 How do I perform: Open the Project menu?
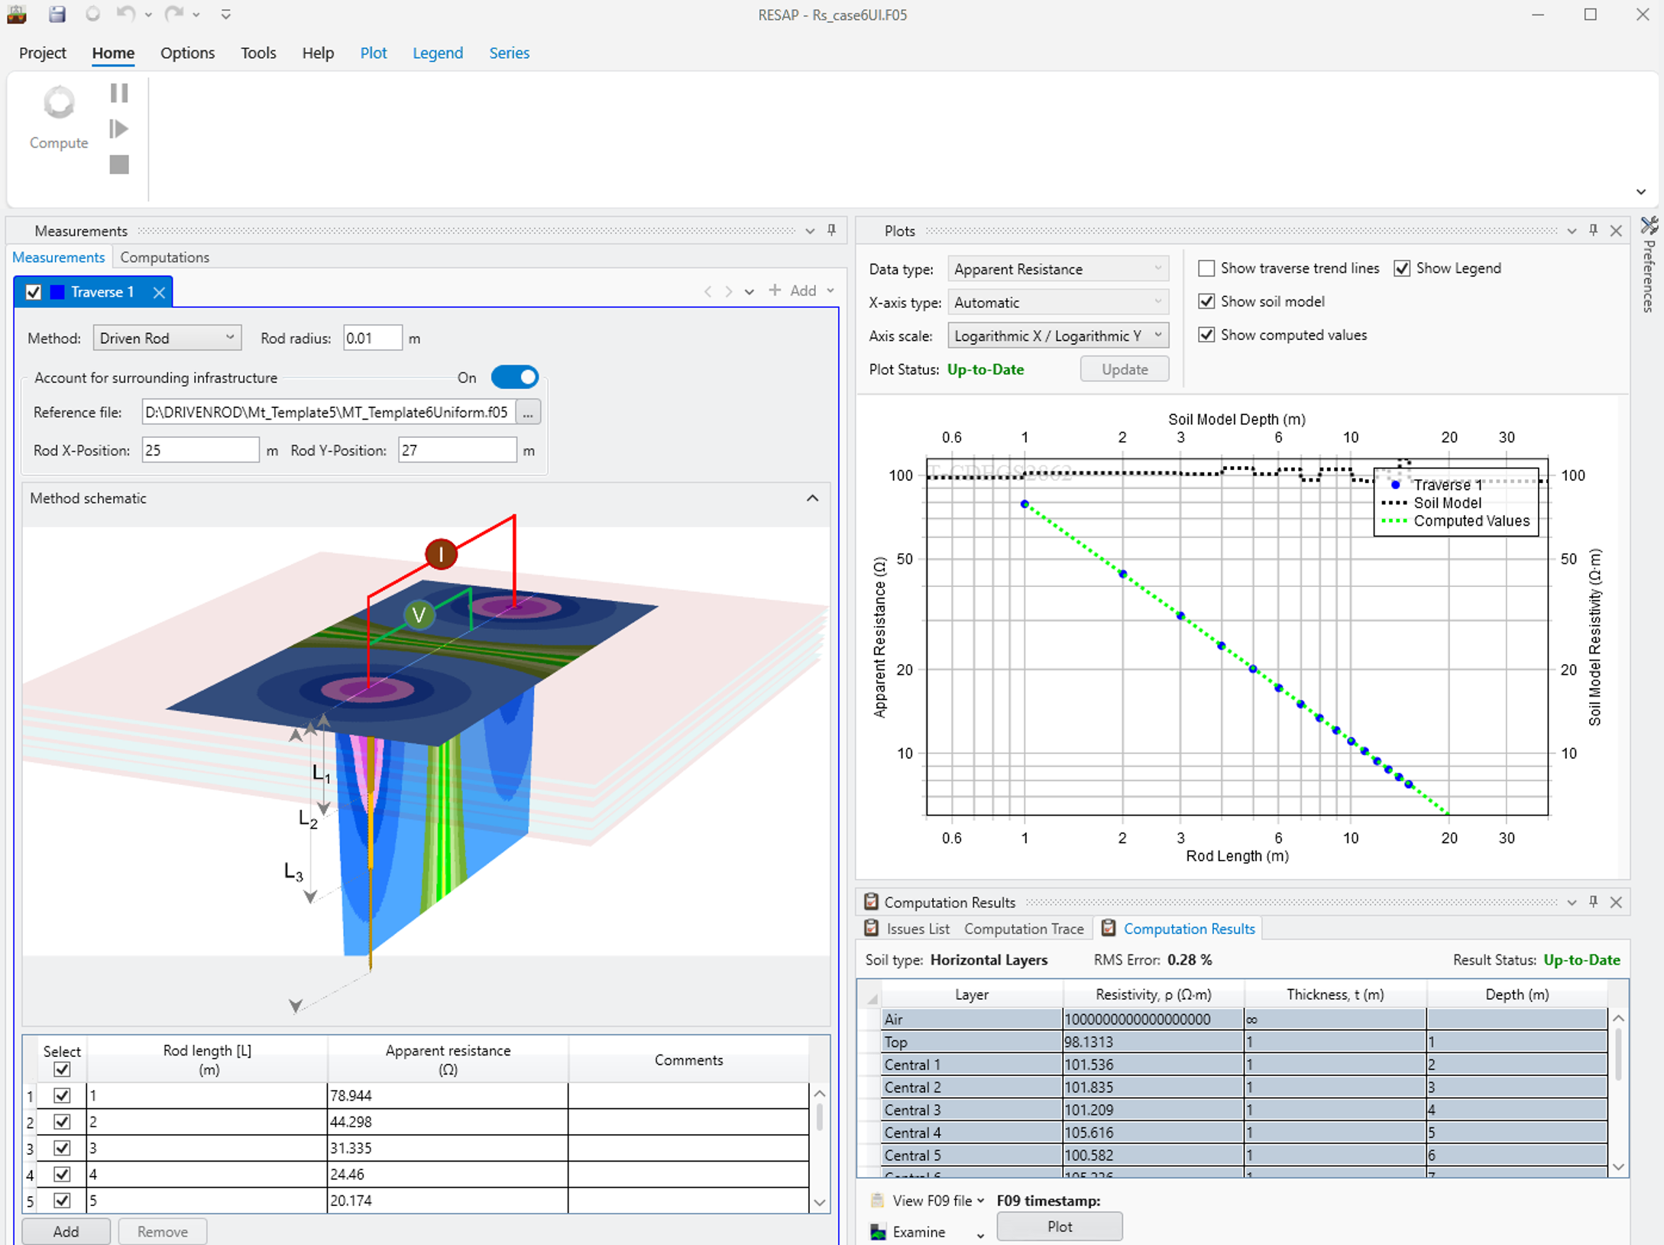[43, 53]
